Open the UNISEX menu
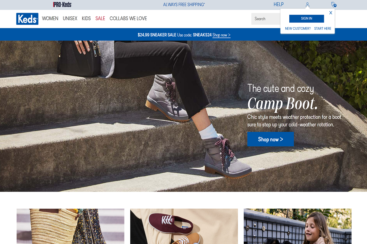 point(70,19)
